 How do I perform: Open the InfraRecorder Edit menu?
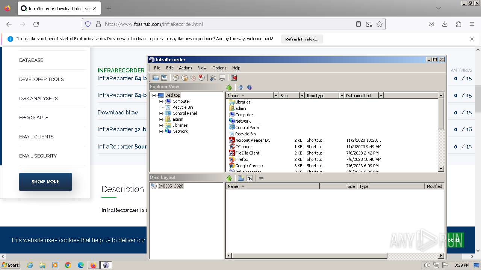pyautogui.click(x=169, y=68)
